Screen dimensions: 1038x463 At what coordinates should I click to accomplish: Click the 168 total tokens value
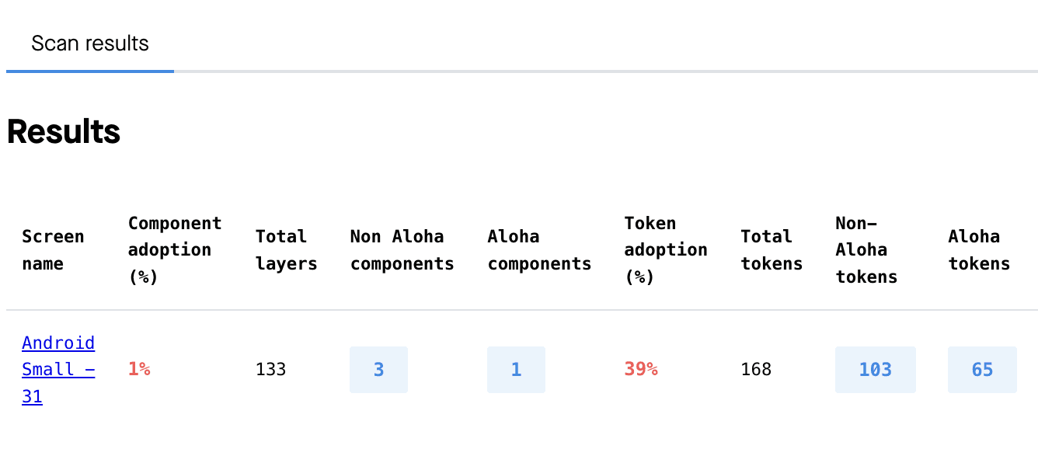click(756, 370)
